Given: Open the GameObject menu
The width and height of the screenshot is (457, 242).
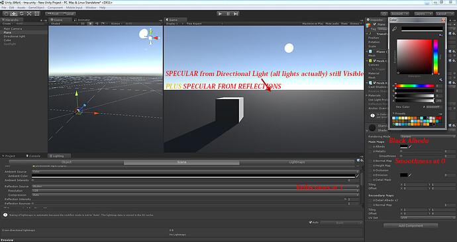Looking at the screenshot, I should 36,7.
